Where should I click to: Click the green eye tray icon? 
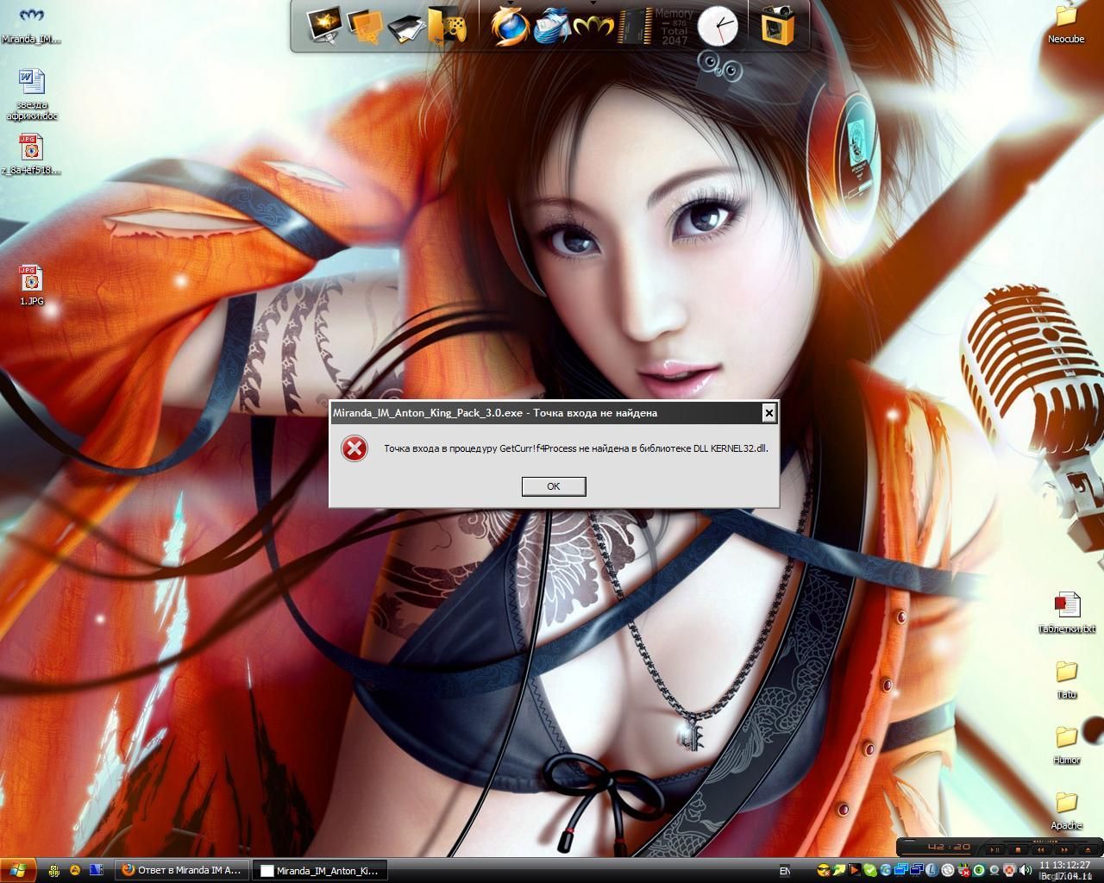point(978,870)
